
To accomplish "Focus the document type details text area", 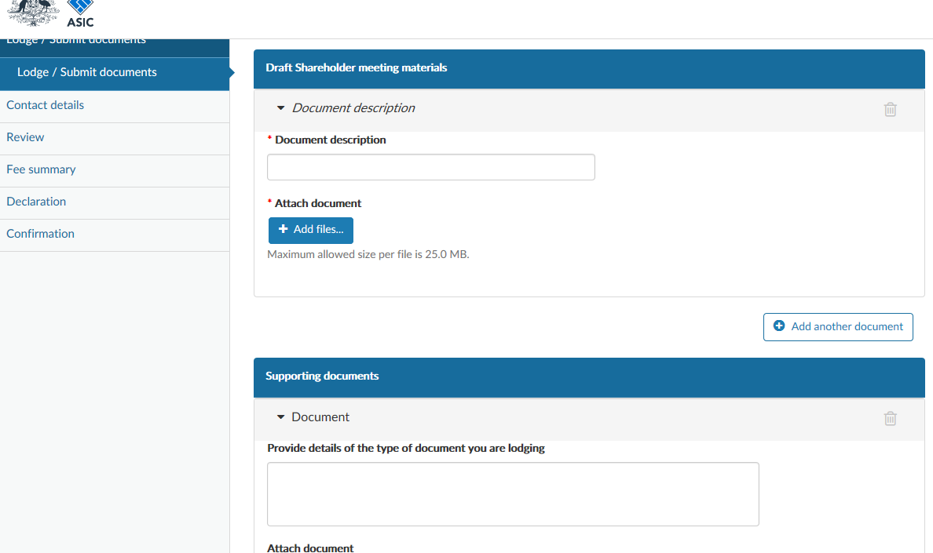I will tap(513, 494).
